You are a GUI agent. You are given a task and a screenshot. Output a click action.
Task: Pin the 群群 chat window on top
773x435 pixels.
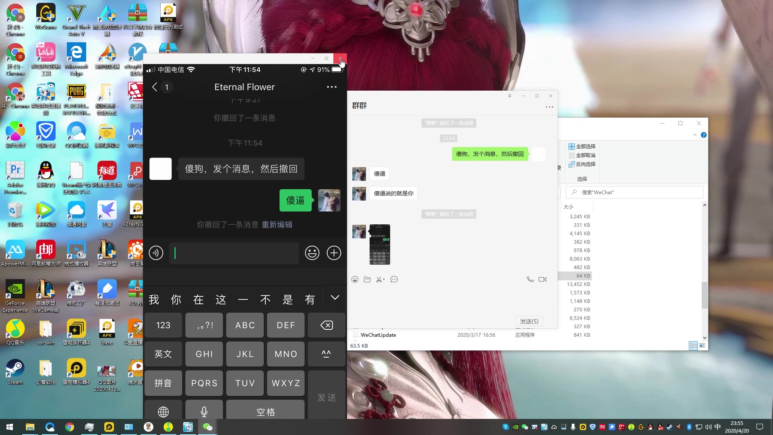click(510, 96)
